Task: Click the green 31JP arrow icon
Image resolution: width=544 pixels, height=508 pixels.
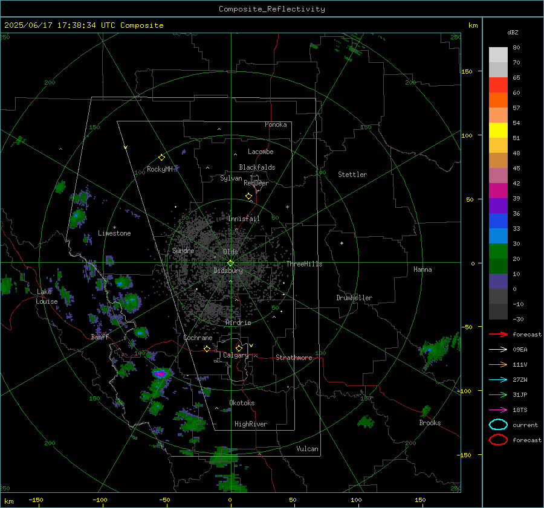Action: (x=498, y=394)
